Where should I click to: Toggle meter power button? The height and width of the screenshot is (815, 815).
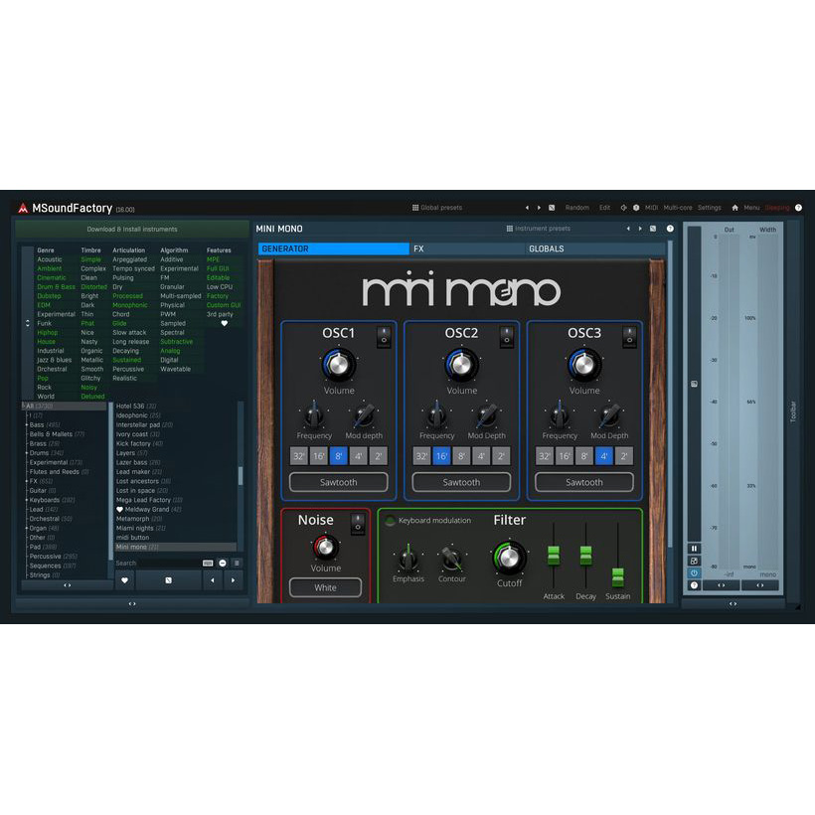[694, 572]
